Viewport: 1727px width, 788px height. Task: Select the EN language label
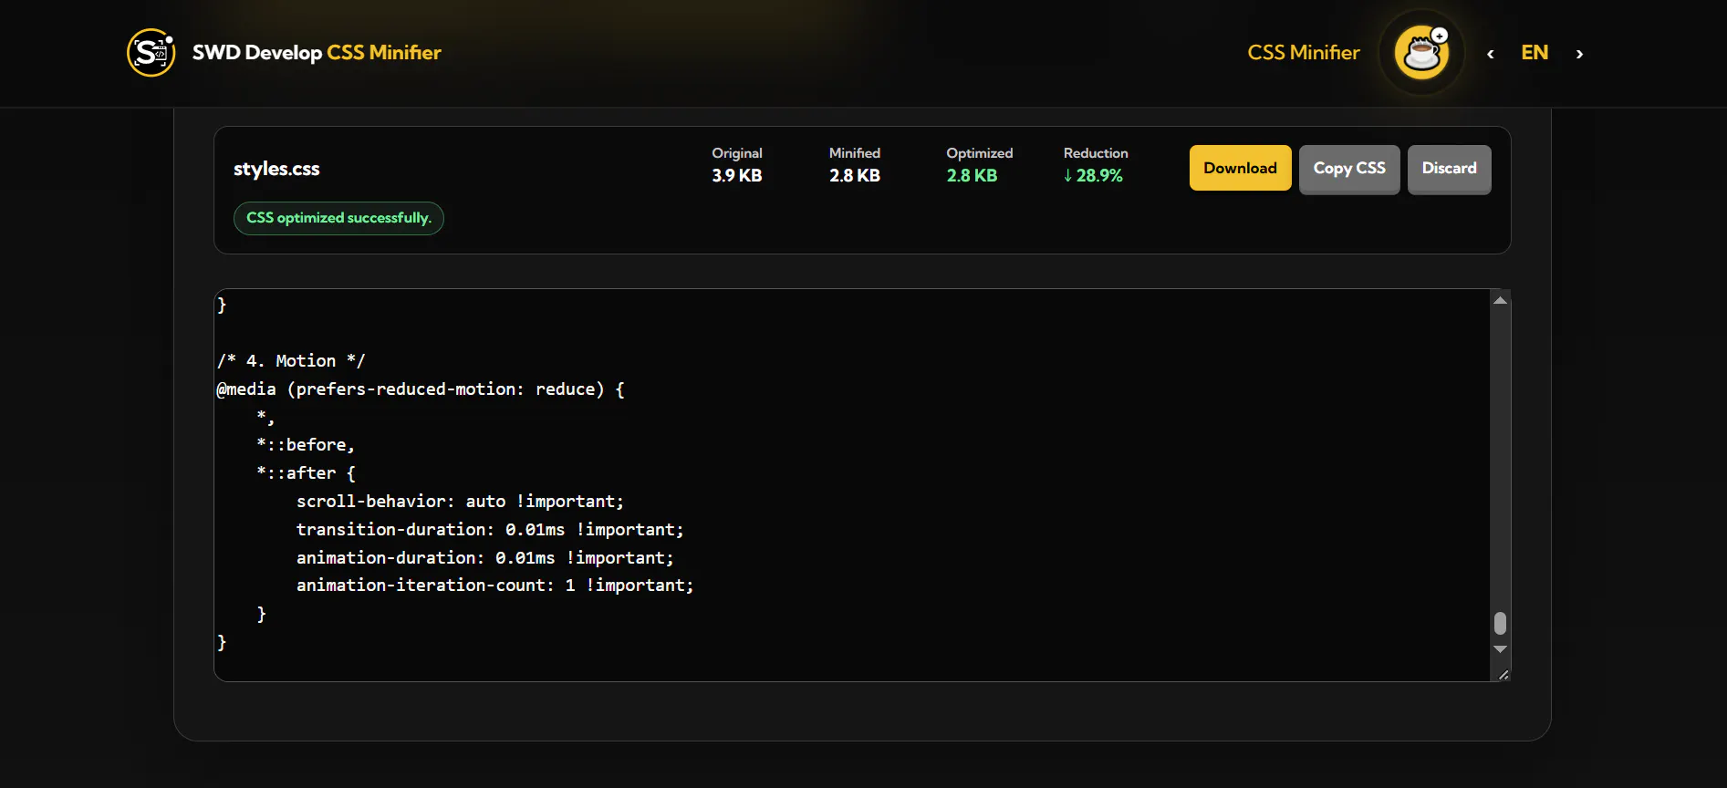(x=1535, y=53)
